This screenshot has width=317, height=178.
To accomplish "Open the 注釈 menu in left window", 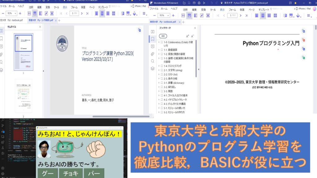I will (31, 7).
